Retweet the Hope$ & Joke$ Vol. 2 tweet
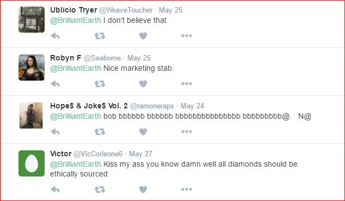The height and width of the screenshot is (201, 345). (x=100, y=132)
